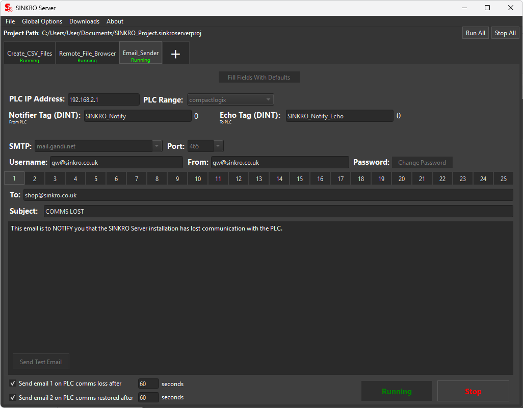
Task: Switch to the Remote_File_Browser tab
Action: [x=87, y=56]
